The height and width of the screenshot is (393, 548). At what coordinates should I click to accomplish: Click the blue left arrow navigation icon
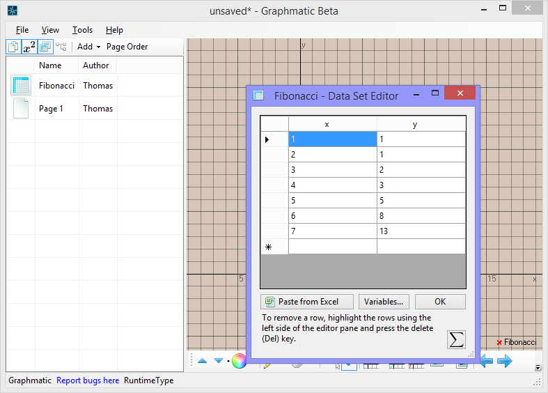click(x=487, y=361)
